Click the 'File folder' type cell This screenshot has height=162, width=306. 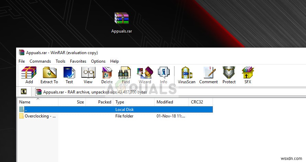[124, 116]
